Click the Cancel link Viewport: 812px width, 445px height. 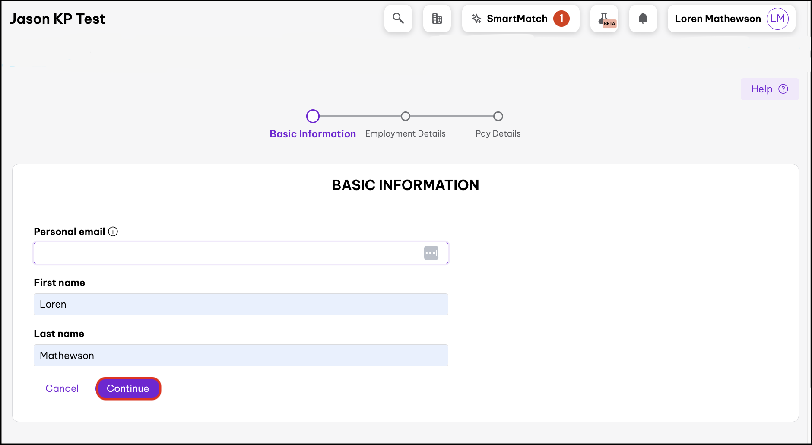(x=62, y=388)
